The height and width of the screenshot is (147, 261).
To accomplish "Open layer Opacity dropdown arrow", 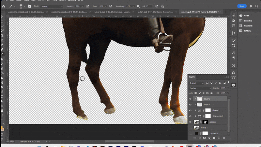I will (228, 88).
